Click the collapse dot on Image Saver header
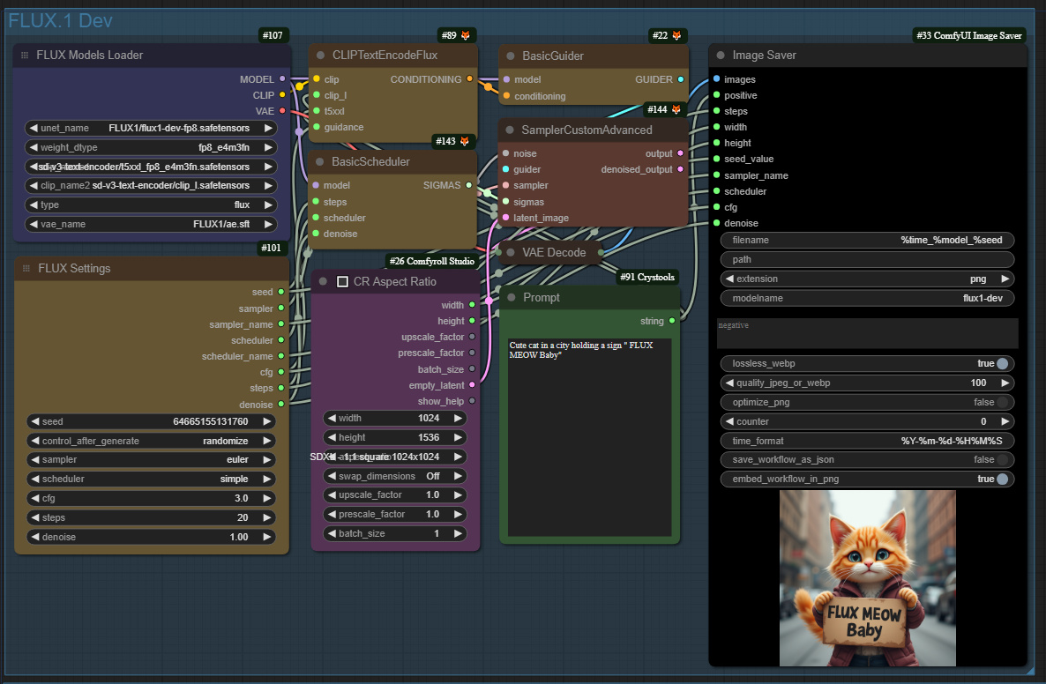Viewport: 1046px width, 684px height. pyautogui.click(x=721, y=55)
